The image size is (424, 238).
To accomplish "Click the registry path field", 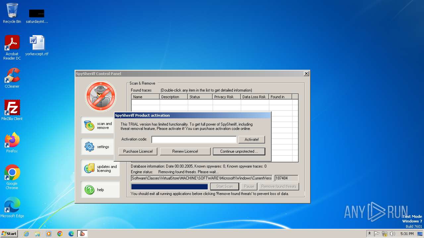I will point(202,178).
